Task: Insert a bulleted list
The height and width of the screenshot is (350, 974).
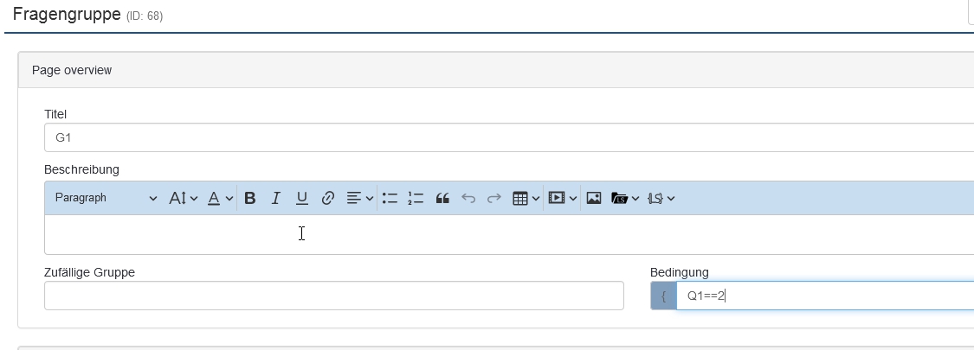Action: pyautogui.click(x=390, y=198)
